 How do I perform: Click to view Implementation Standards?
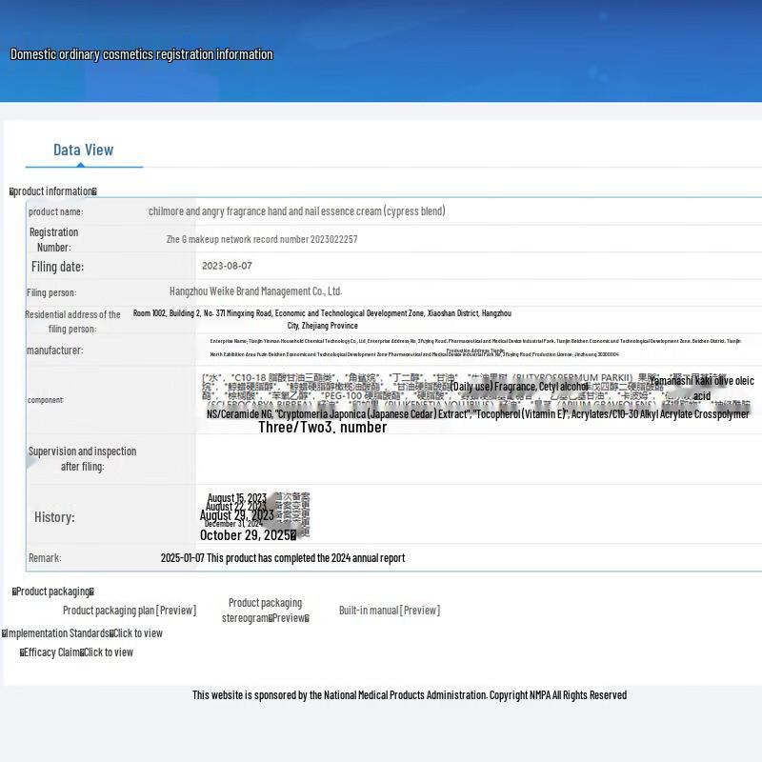click(x=138, y=633)
